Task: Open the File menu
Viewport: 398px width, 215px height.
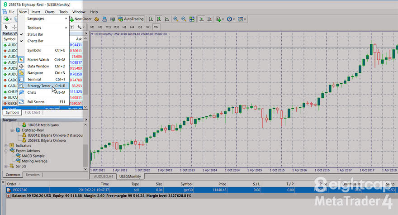Action: 11,12
